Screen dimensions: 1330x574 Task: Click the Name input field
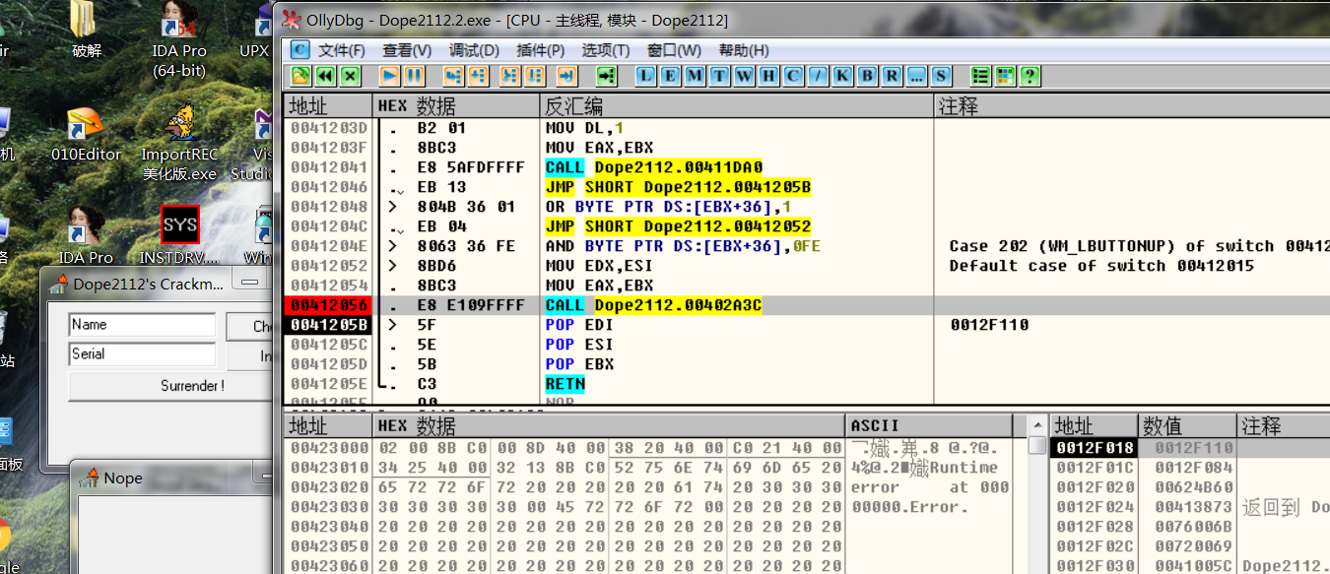click(x=142, y=325)
